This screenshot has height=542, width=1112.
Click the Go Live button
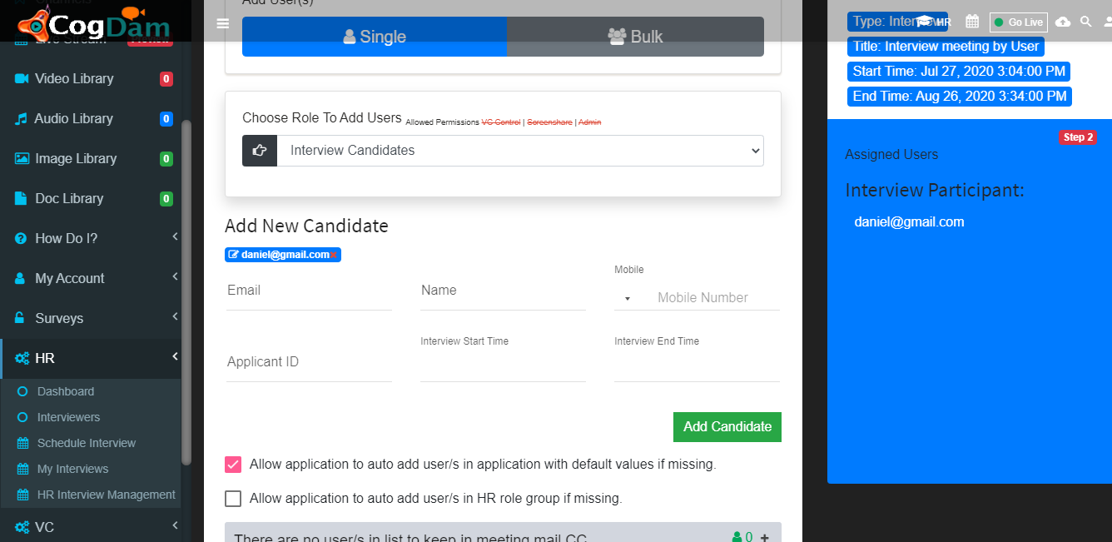[1018, 22]
